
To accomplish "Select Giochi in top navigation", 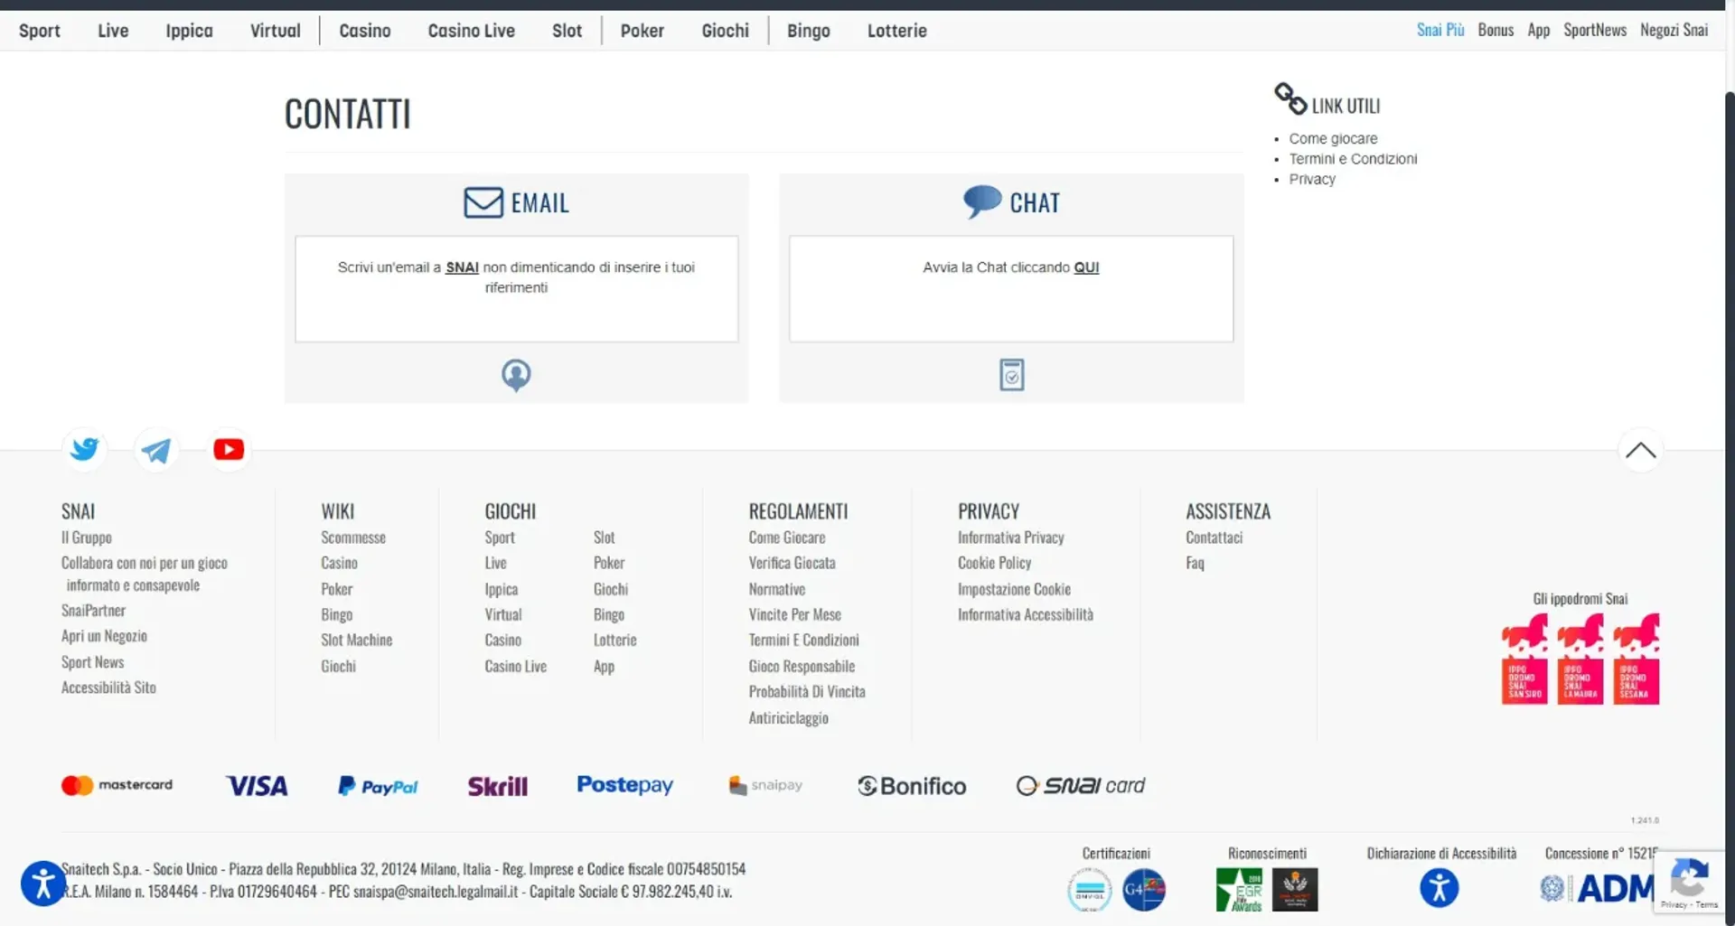I will pyautogui.click(x=725, y=31).
